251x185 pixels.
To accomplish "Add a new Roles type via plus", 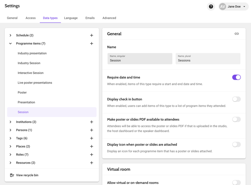I will [x=91, y=155].
